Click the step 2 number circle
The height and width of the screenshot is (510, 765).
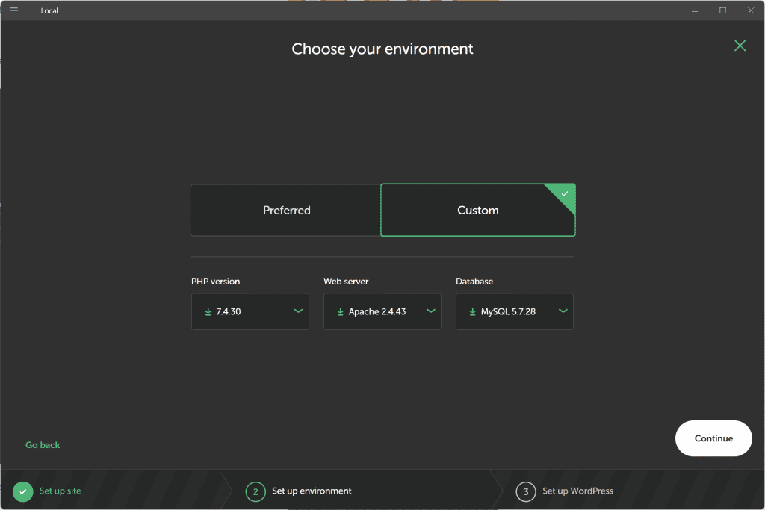tap(255, 491)
